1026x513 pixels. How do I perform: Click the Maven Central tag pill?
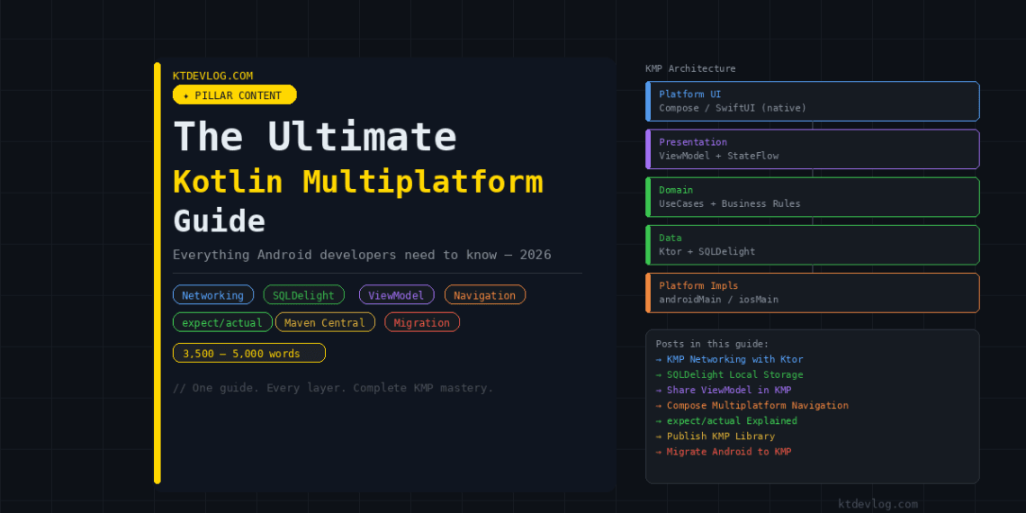click(325, 322)
